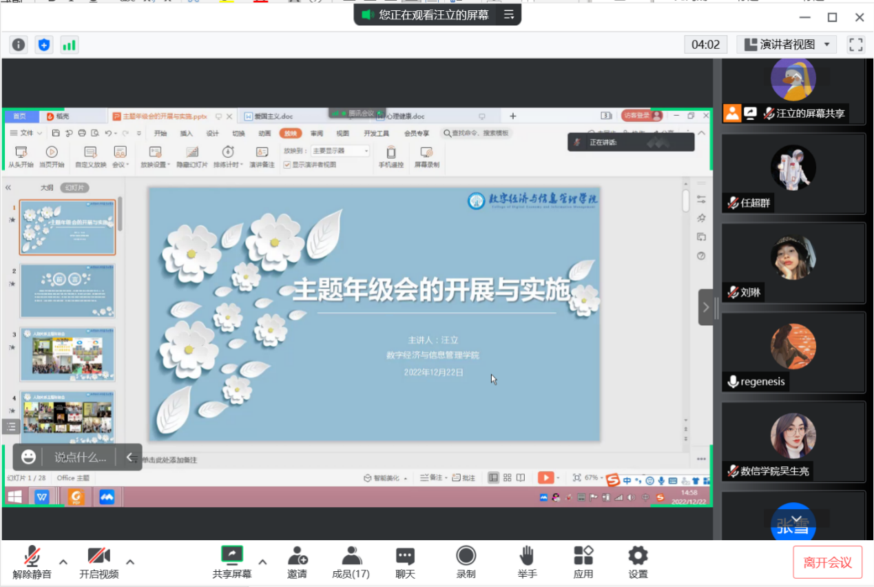
Task: Unmute microphone with 解除静音
Action: (x=32, y=562)
